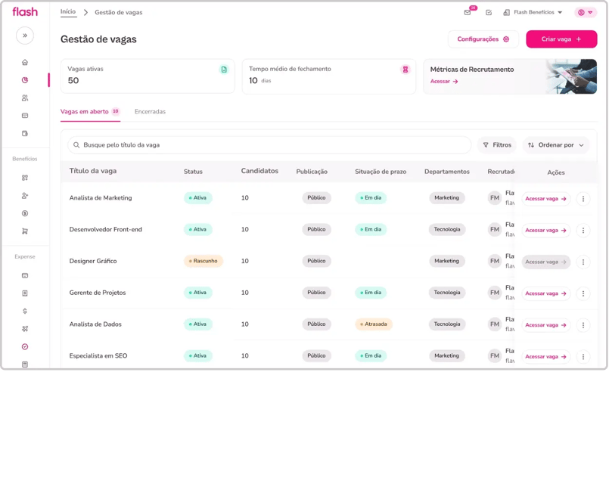Open the shopping cart icon in sidebar
Image resolution: width=609 pixels, height=487 pixels.
25,231
